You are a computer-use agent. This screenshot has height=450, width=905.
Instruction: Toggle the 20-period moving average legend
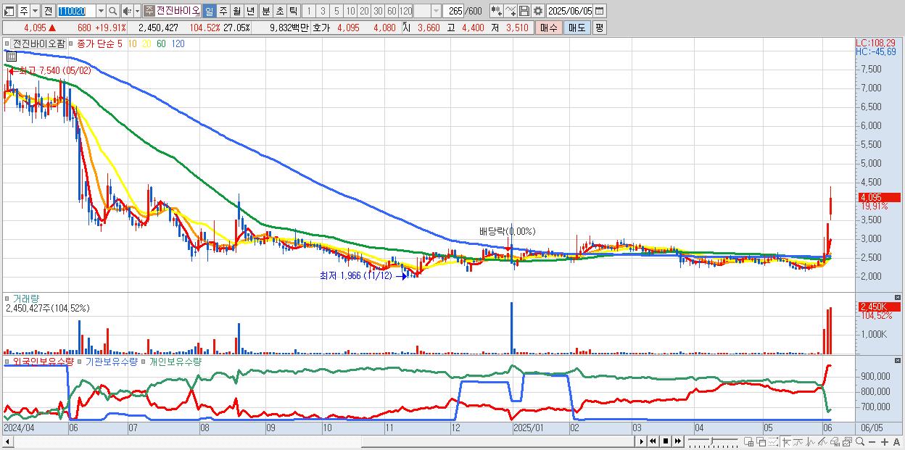(x=146, y=44)
